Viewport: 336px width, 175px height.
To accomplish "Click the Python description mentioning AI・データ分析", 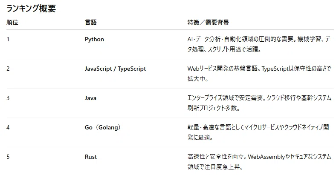I will coord(261,44).
